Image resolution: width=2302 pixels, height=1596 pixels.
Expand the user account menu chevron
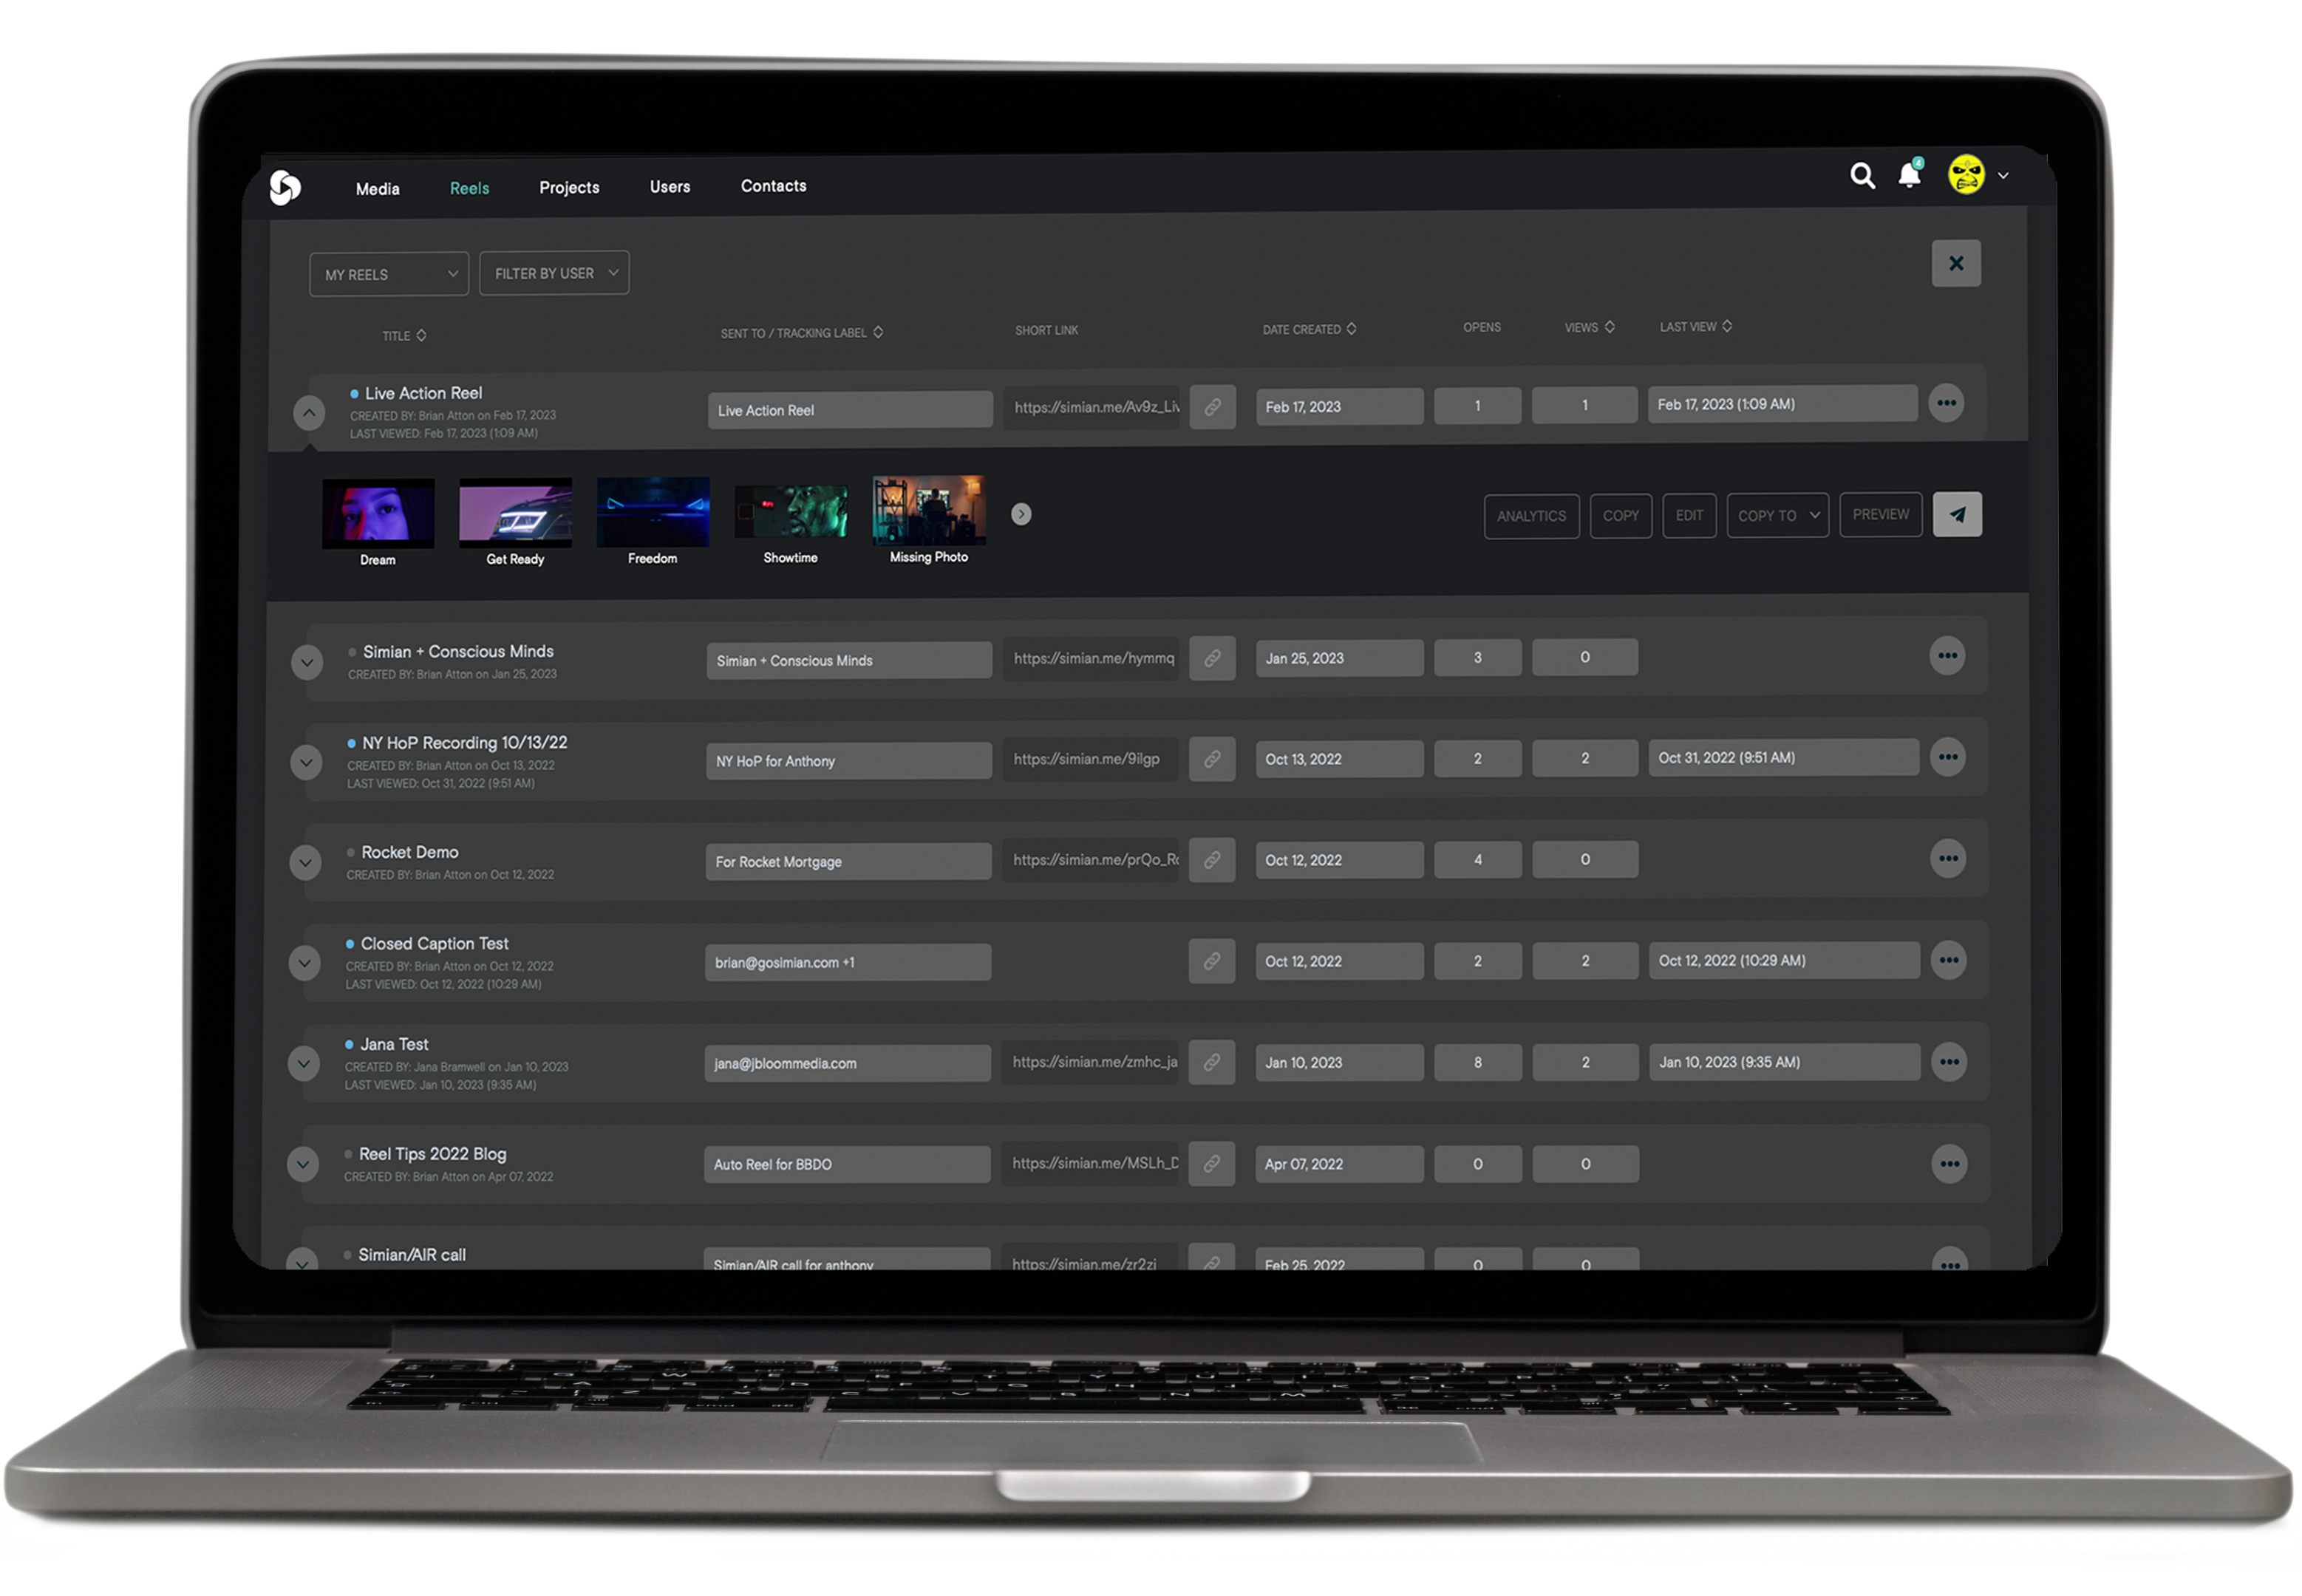point(2003,176)
